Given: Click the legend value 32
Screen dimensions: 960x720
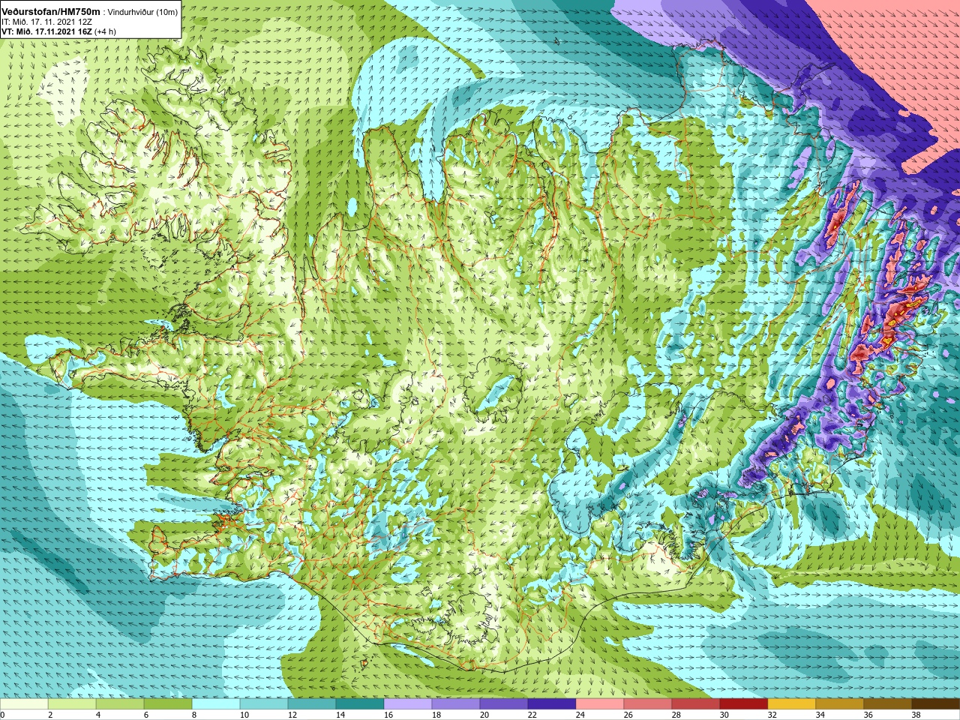Looking at the screenshot, I should click(x=772, y=715).
